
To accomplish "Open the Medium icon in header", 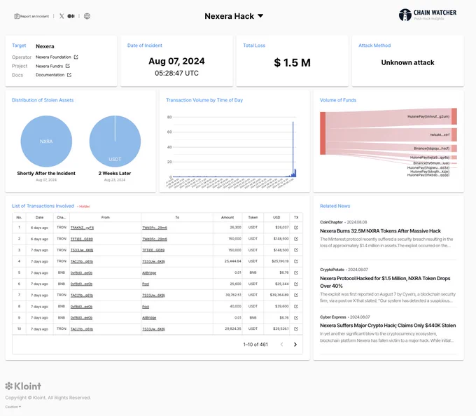I will point(71,16).
